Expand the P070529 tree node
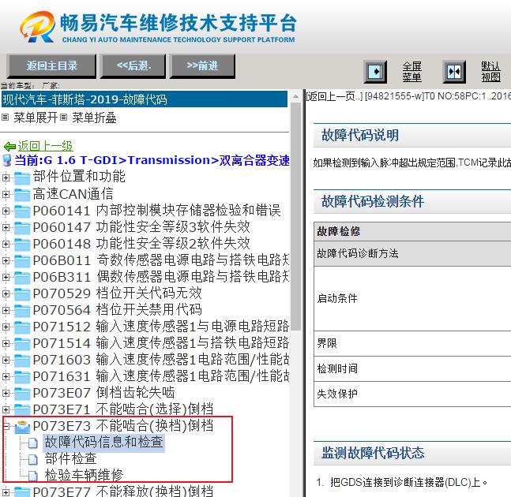 (x=6, y=294)
